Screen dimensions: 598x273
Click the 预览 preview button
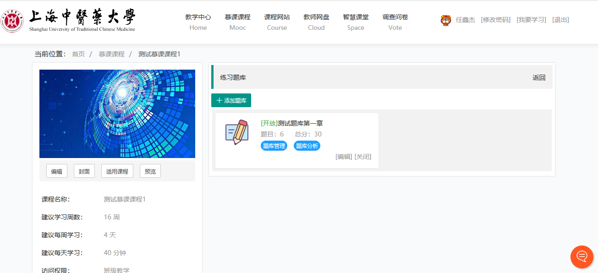150,171
